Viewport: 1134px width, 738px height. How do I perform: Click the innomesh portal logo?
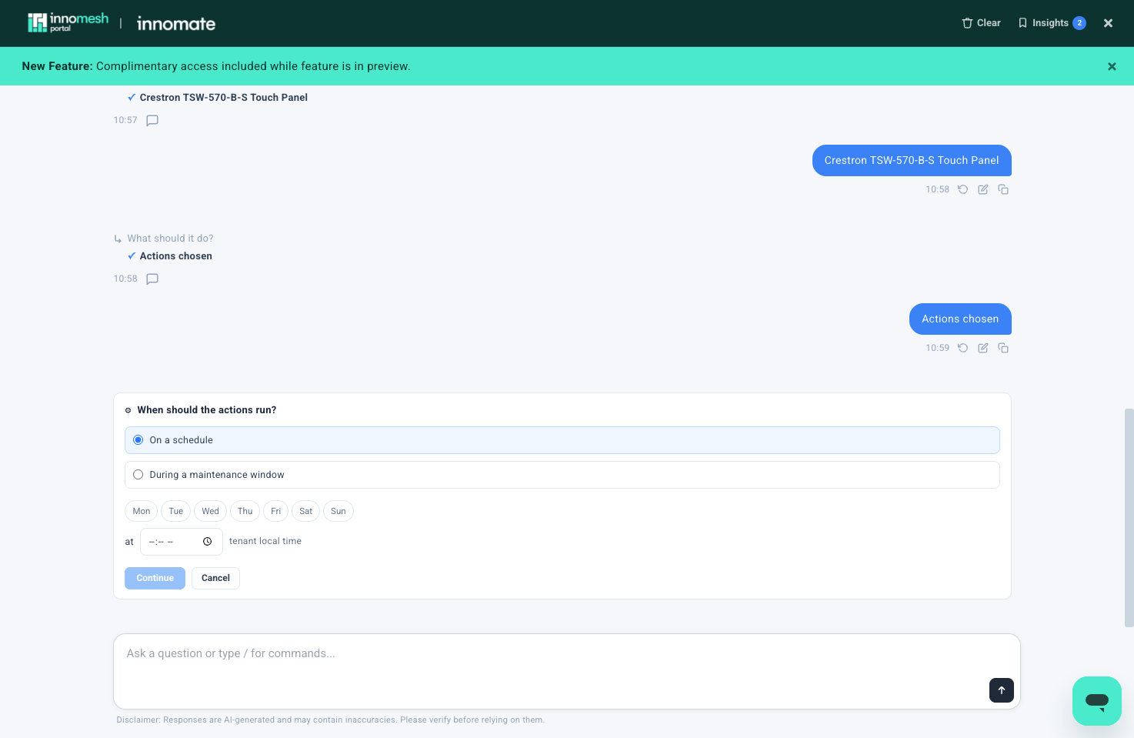pos(68,23)
